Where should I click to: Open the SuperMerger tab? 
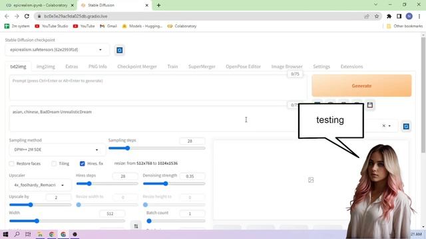click(202, 66)
